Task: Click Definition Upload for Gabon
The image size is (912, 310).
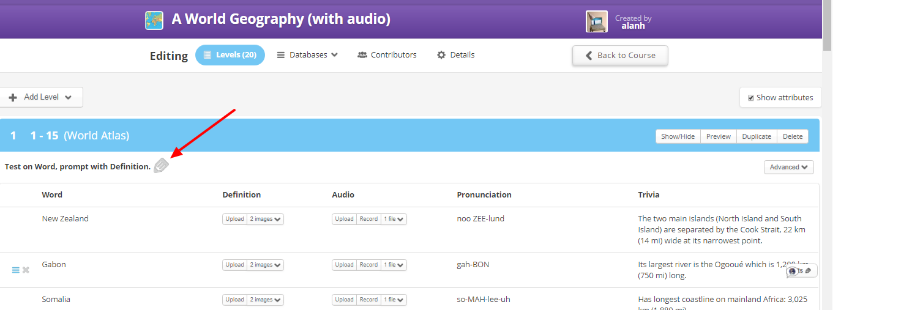Action: pos(234,265)
